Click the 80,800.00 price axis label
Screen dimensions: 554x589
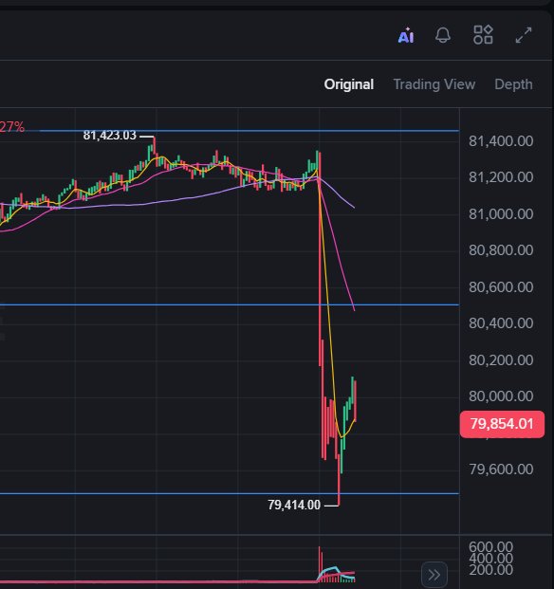point(501,250)
